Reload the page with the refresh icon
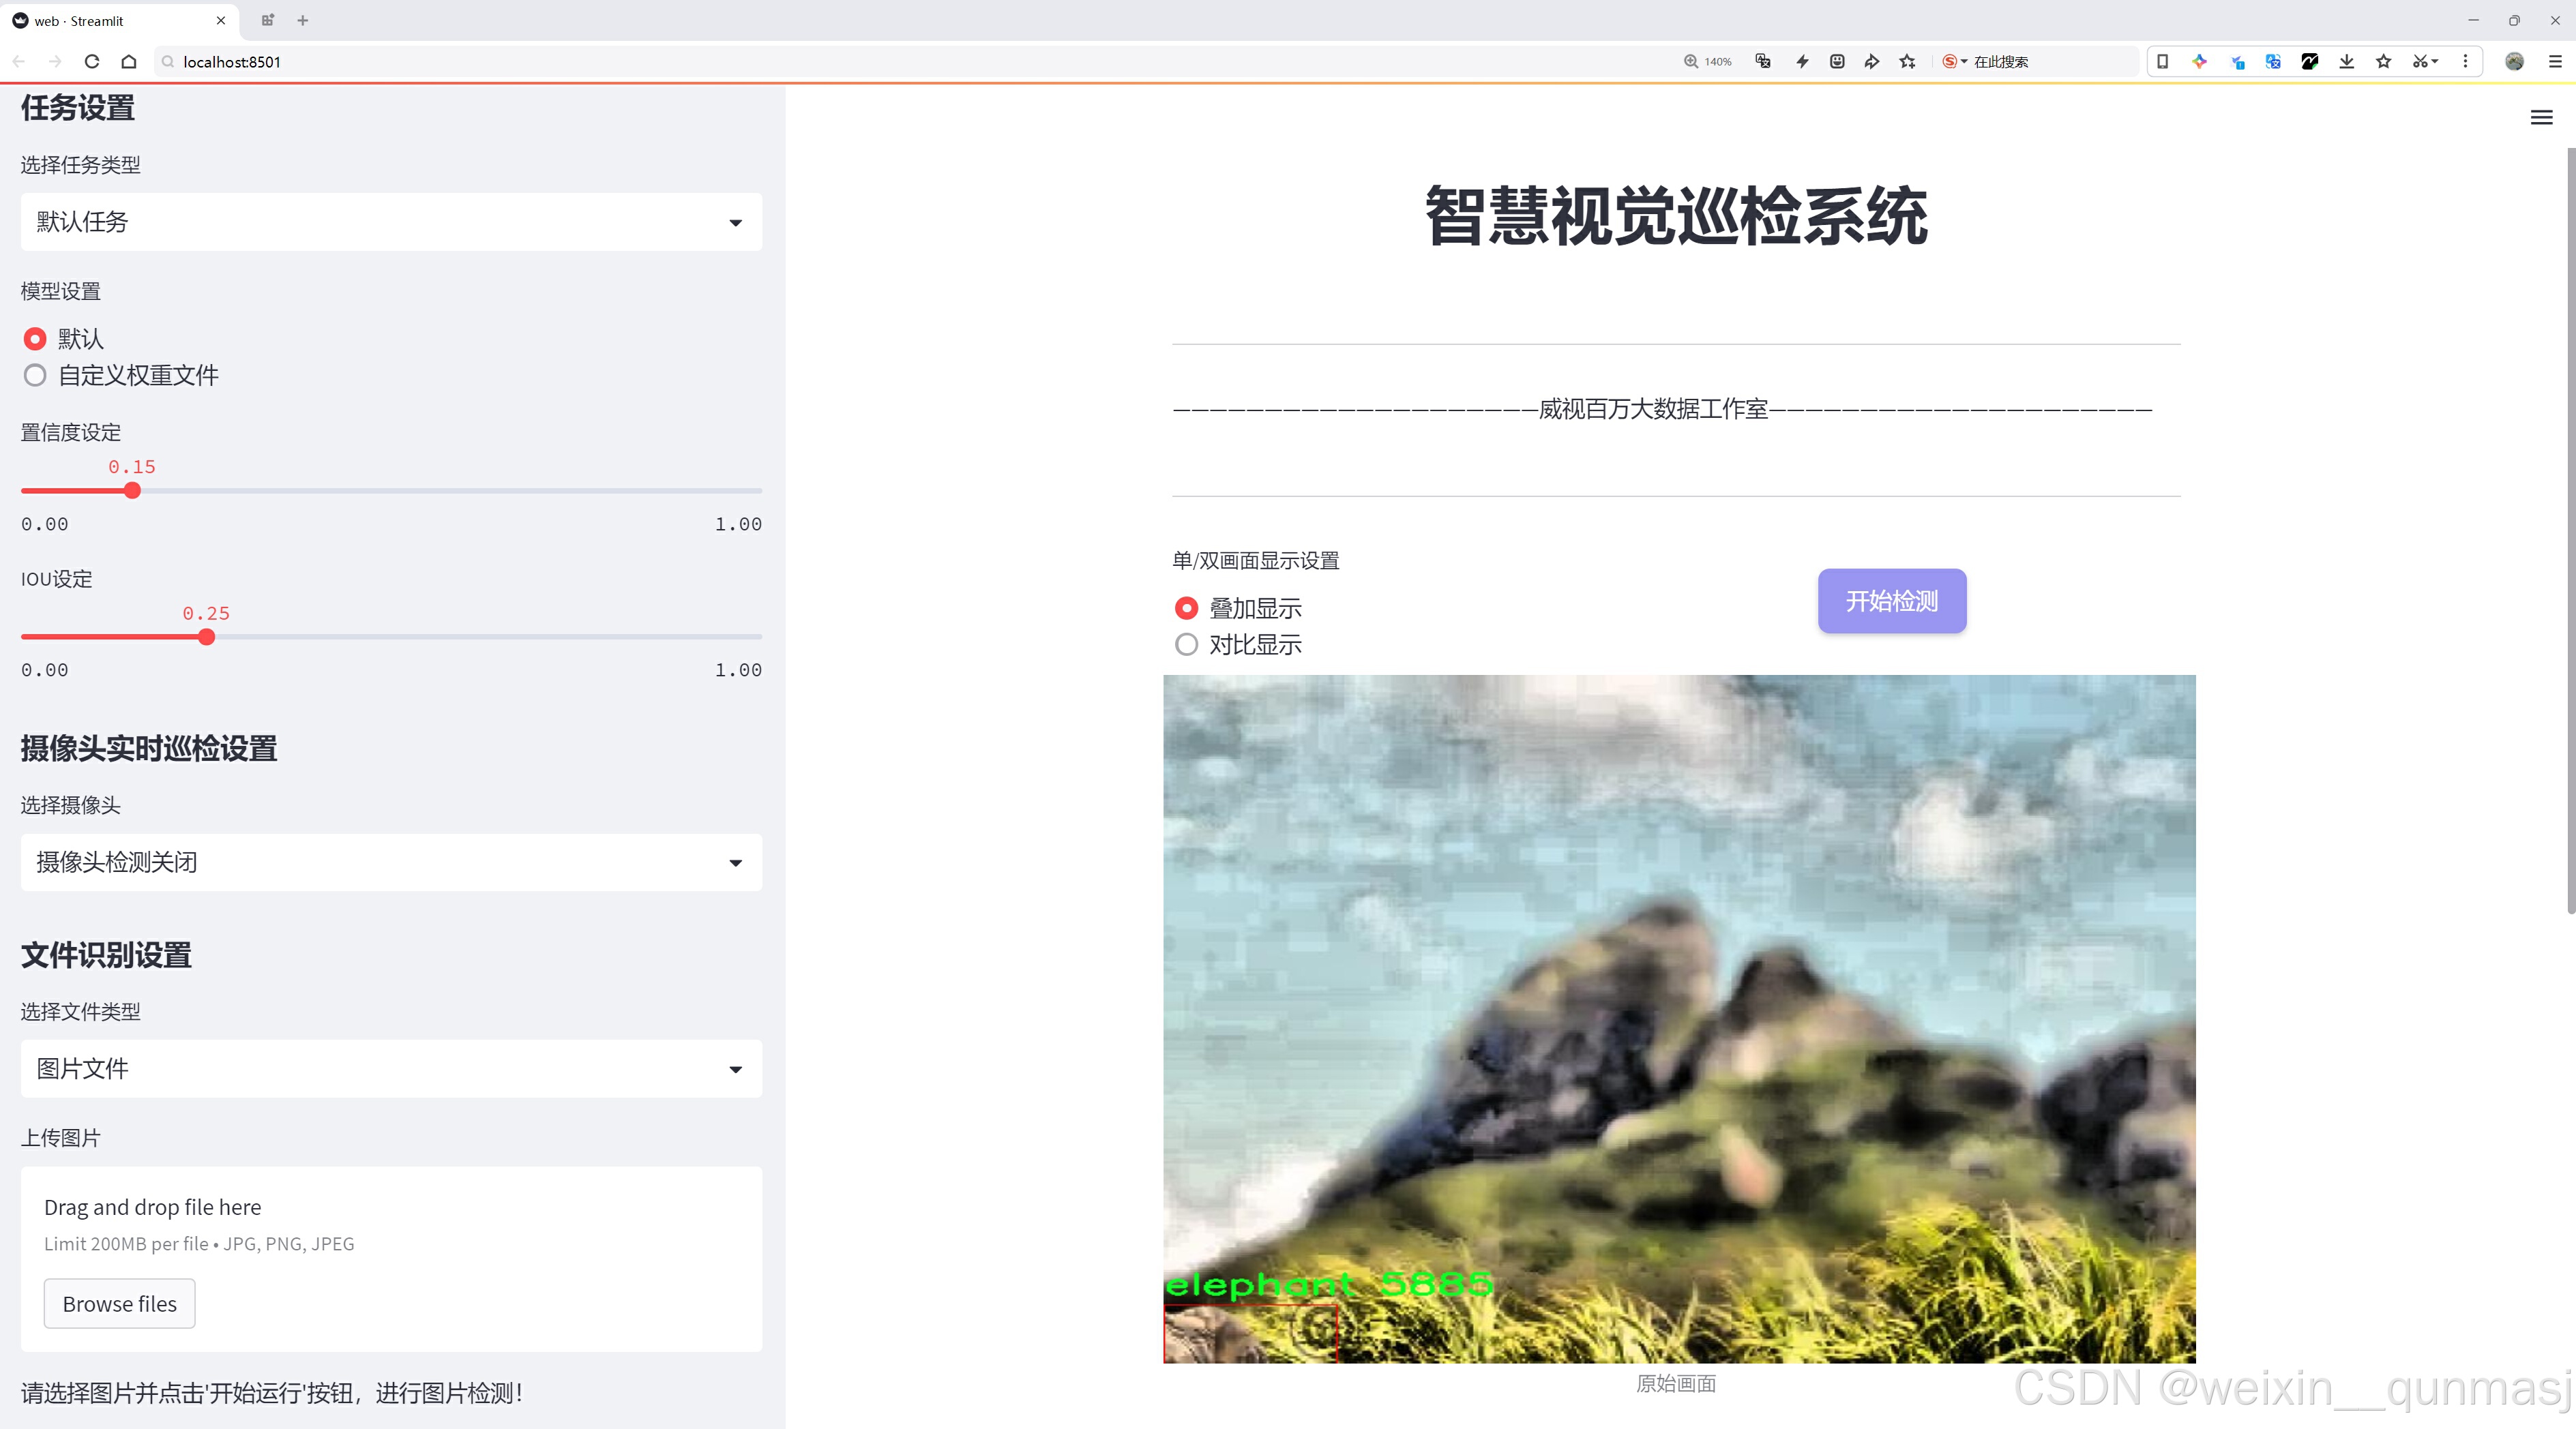 point(92,62)
